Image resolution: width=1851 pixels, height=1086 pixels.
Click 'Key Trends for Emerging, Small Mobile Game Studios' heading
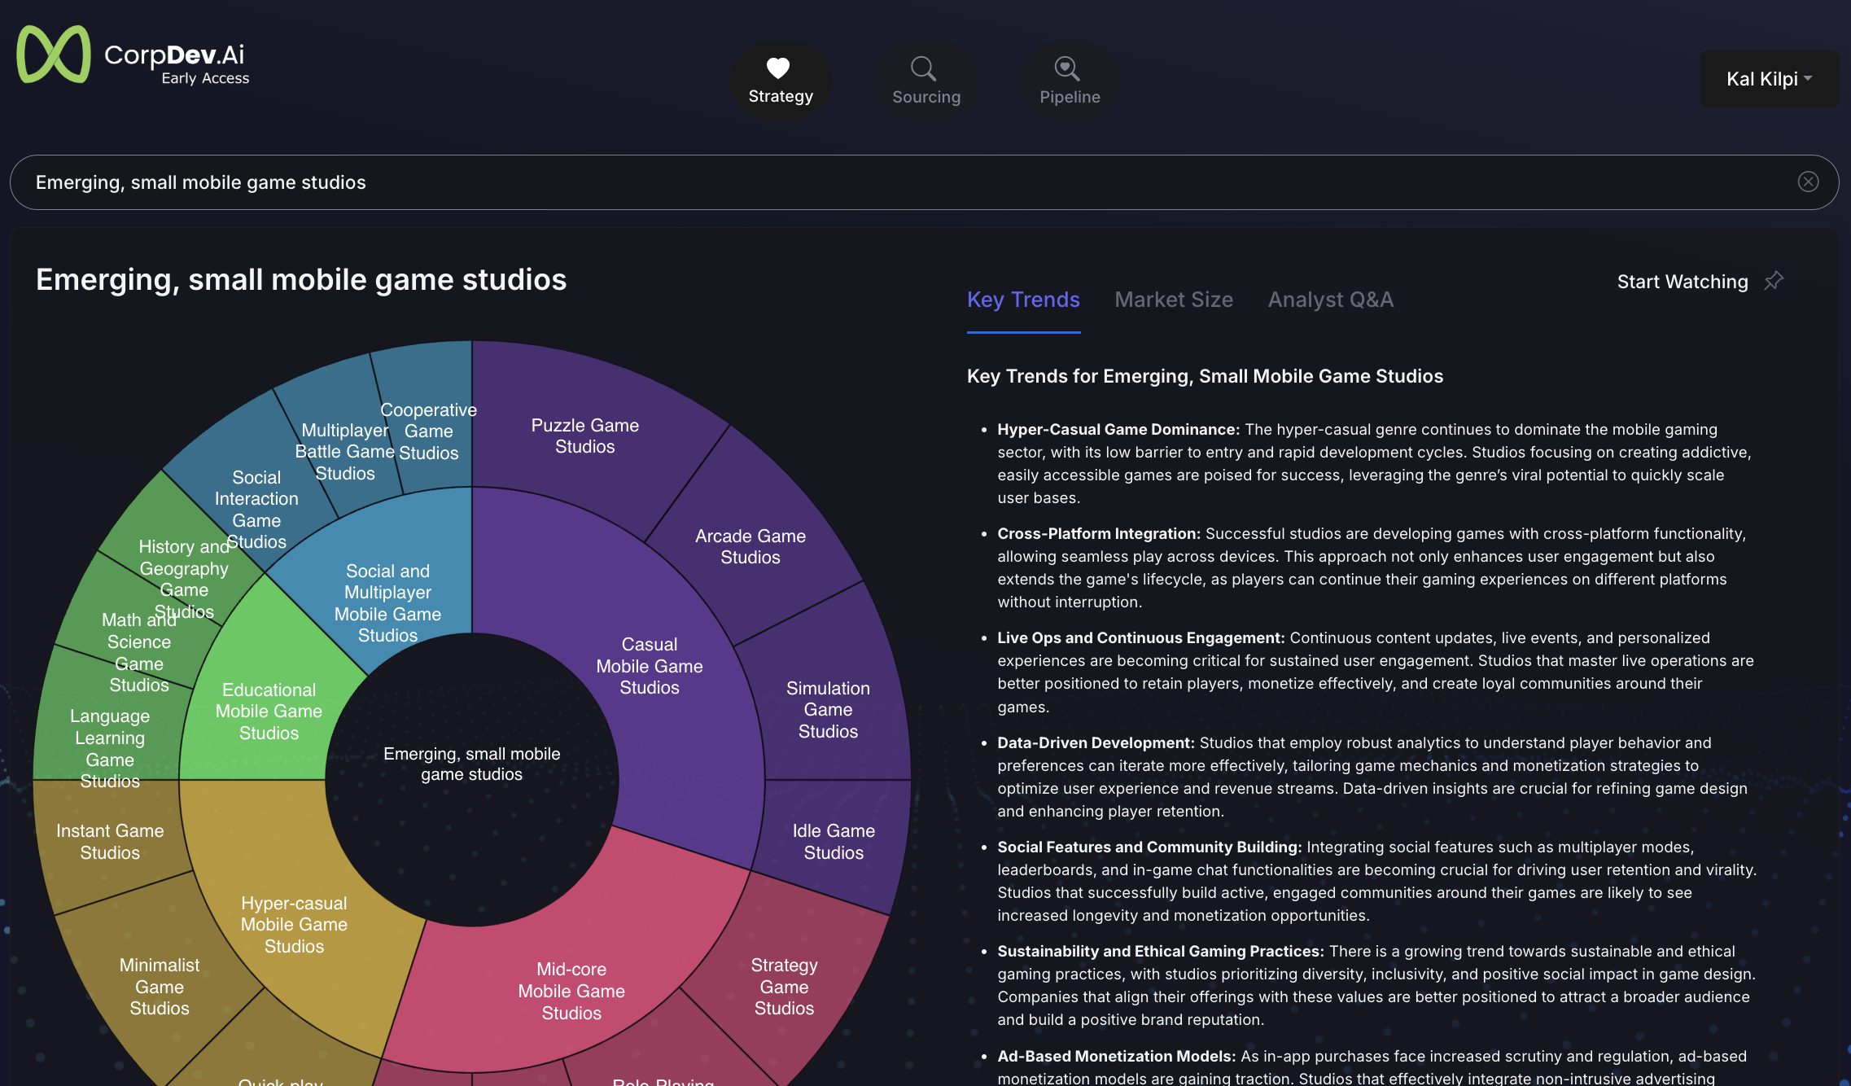(x=1205, y=376)
